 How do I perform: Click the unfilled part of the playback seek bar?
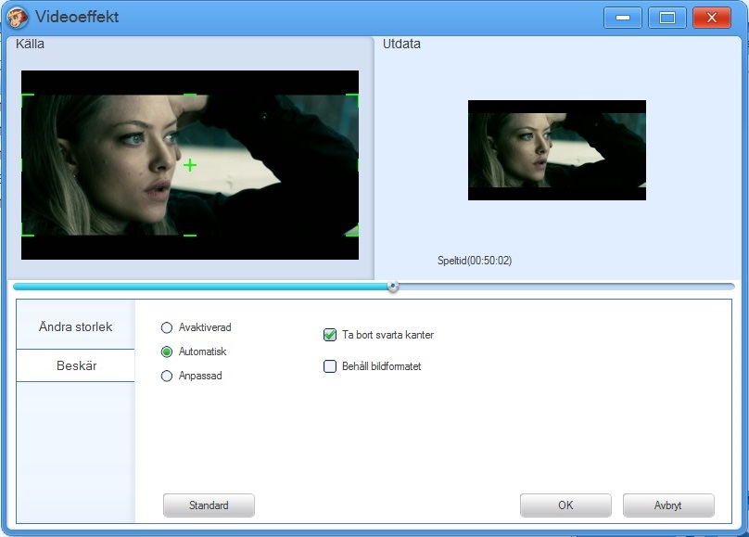[565, 287]
